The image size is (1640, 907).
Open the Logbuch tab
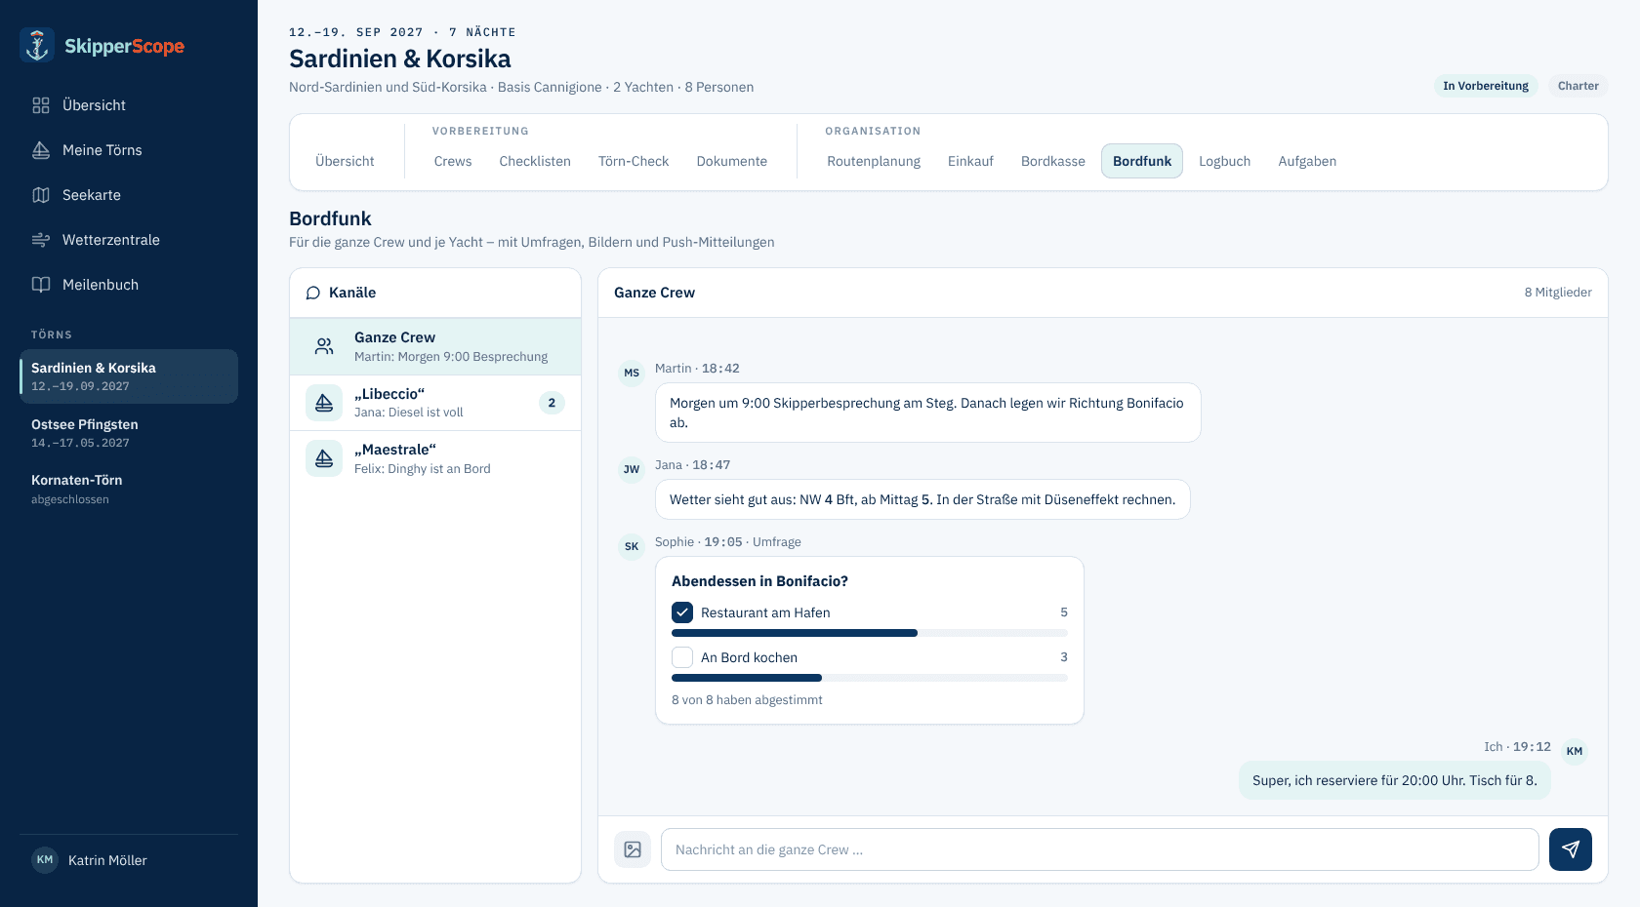(x=1225, y=161)
